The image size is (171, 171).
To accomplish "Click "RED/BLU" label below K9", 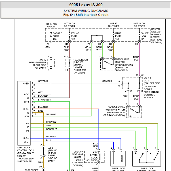I will pos(136,58).
